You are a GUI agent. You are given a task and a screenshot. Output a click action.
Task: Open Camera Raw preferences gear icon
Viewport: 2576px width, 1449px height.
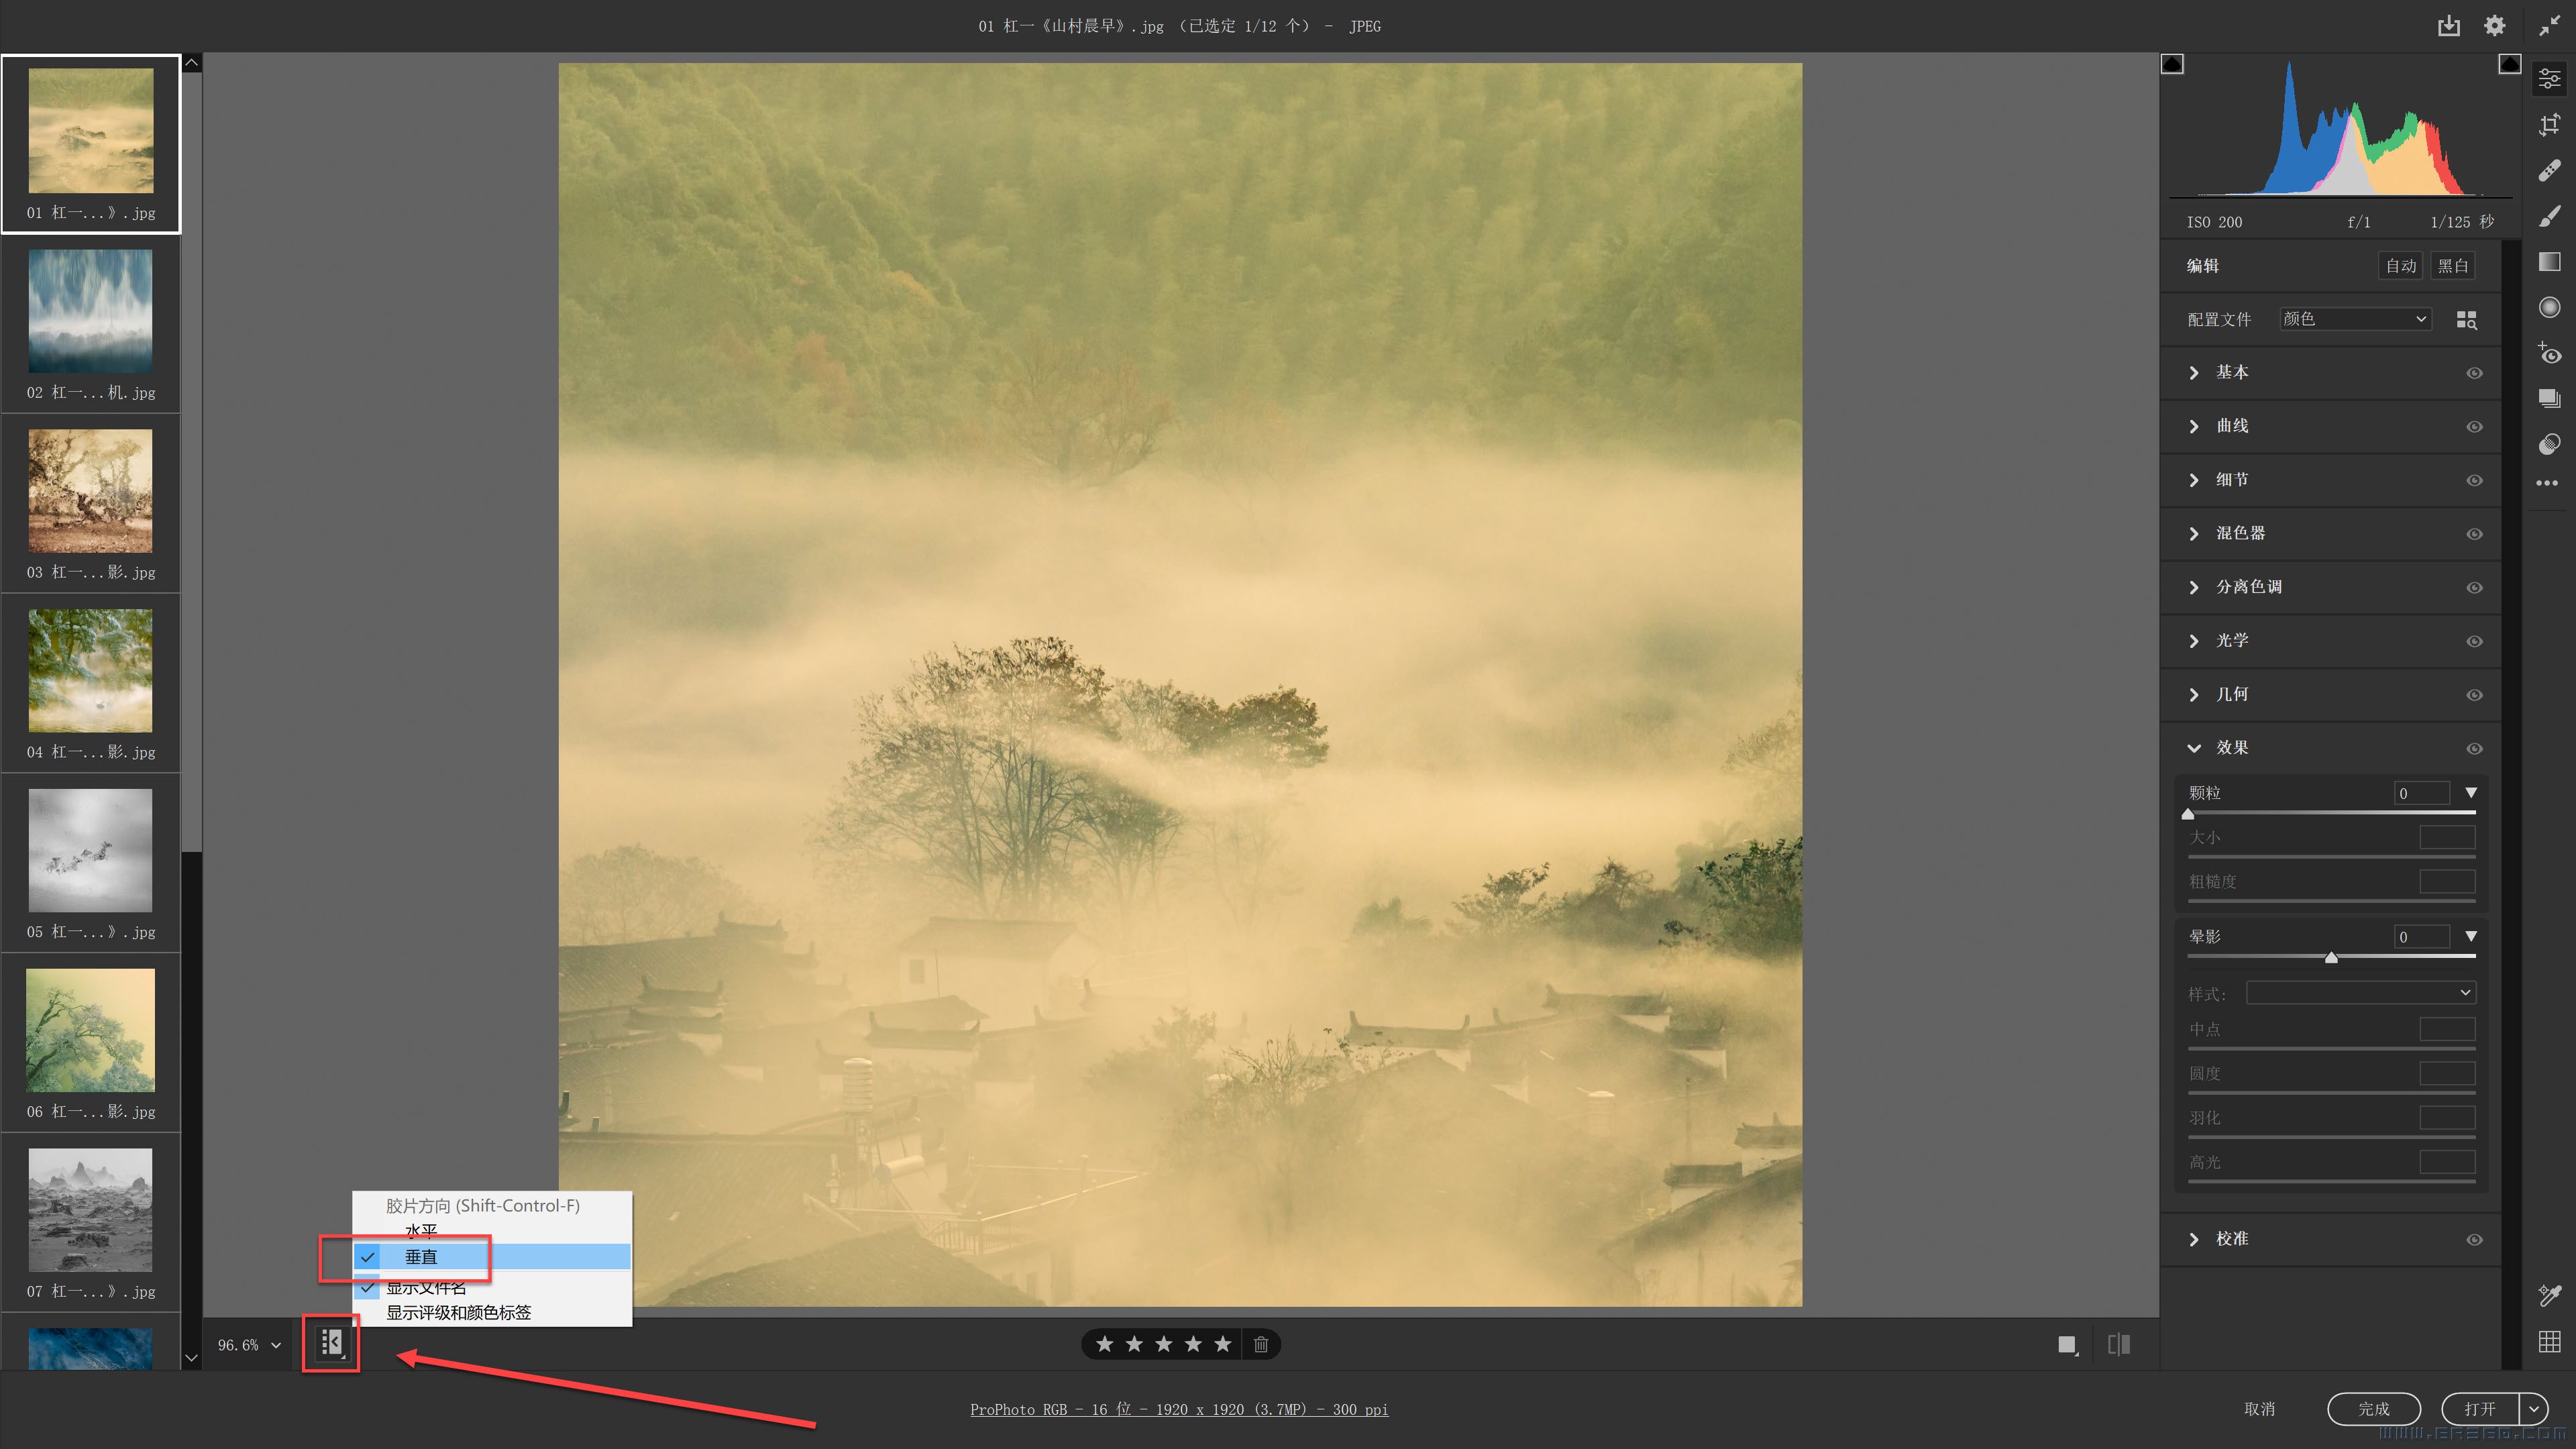tap(2494, 26)
